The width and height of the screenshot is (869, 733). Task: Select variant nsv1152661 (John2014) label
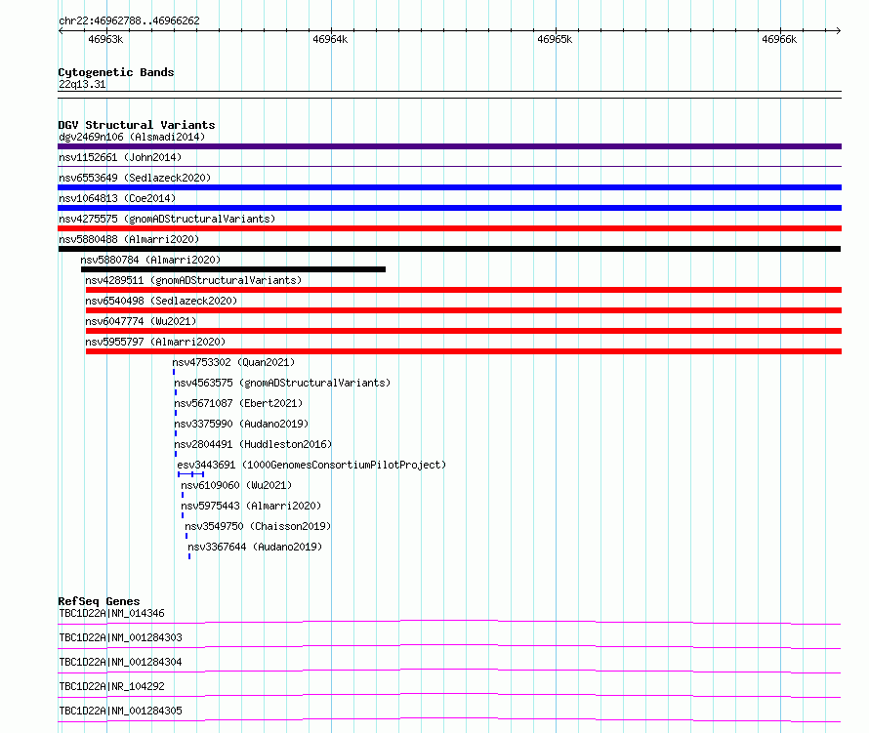point(120,157)
